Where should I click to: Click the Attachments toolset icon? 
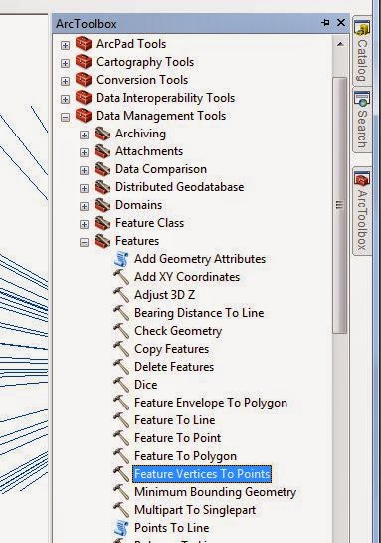(102, 151)
